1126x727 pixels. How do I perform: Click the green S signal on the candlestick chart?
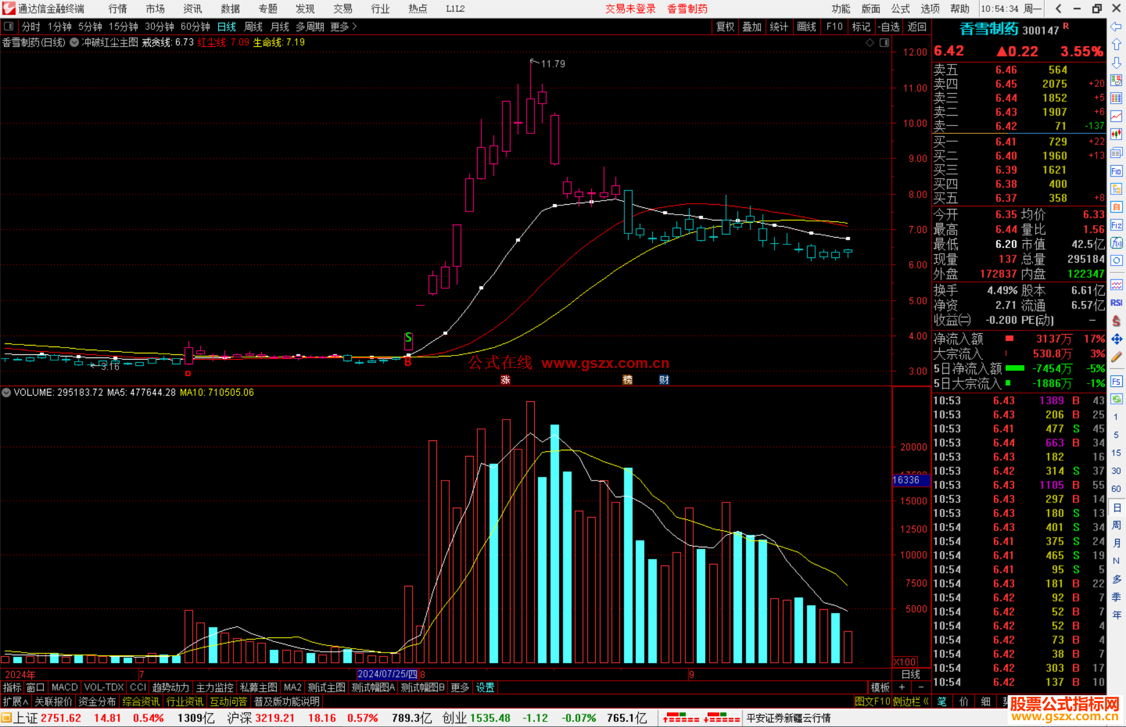coord(408,338)
